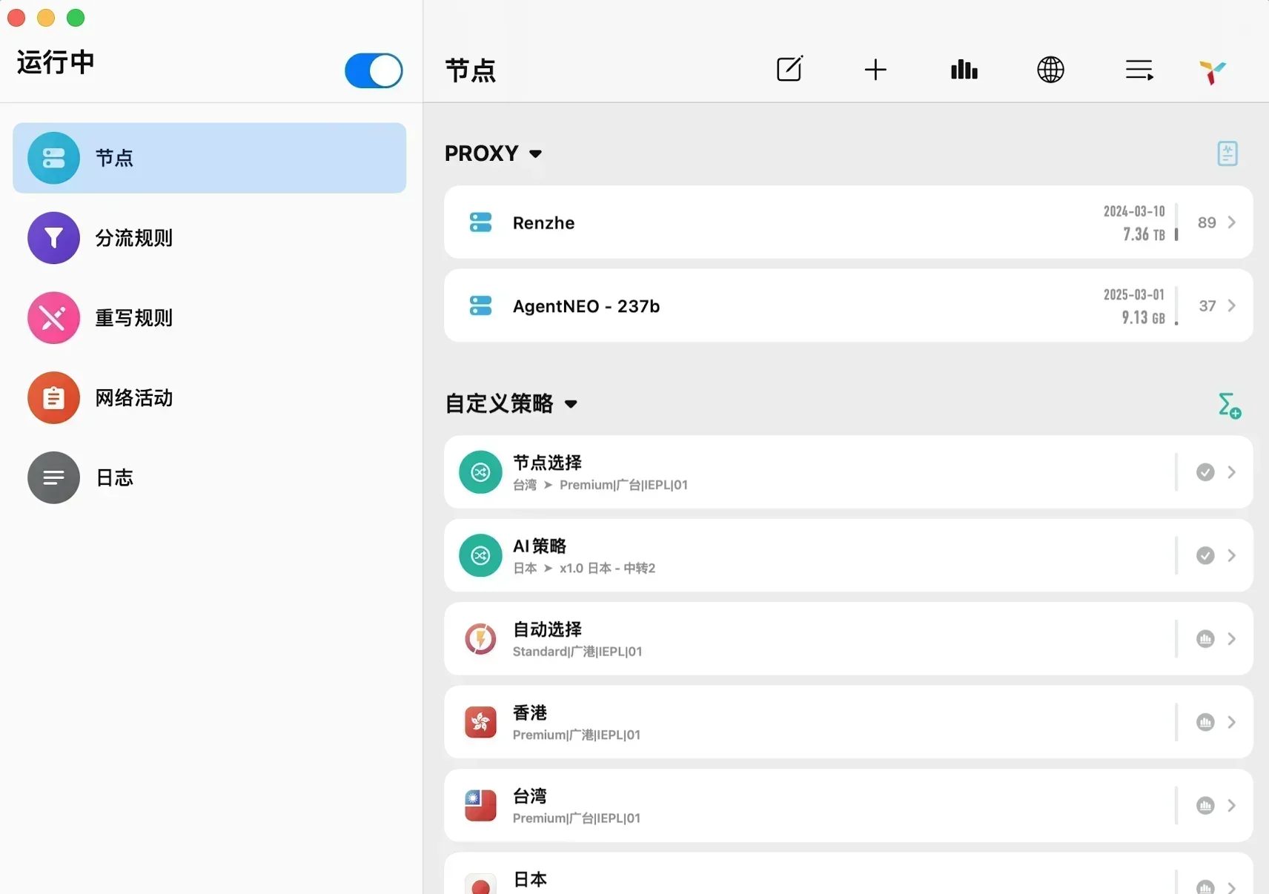1269x894 pixels.
Task: Open the list sort icon in toolbar
Action: (1139, 70)
